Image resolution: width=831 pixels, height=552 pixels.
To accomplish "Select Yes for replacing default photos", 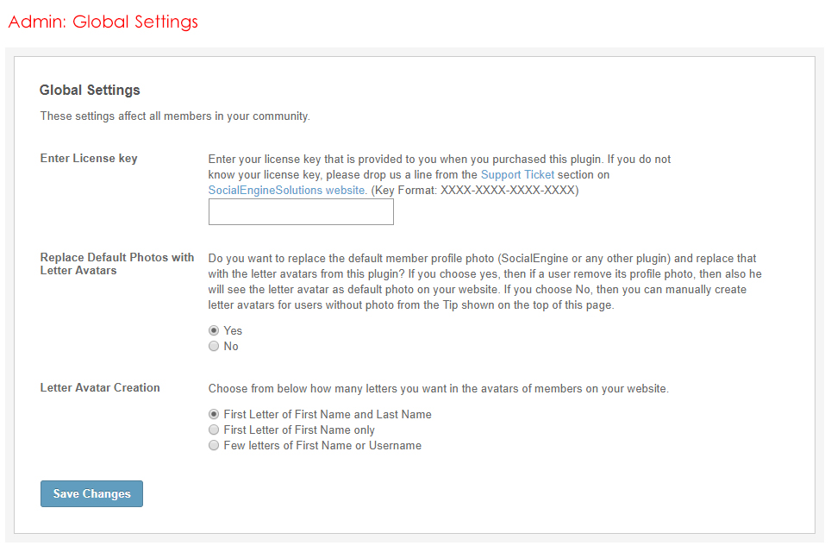I will coord(214,330).
